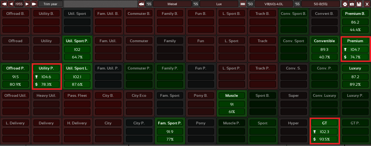This screenshot has width=371, height=146.
Task: Click the Convertible demographic button
Action: [x=324, y=41]
